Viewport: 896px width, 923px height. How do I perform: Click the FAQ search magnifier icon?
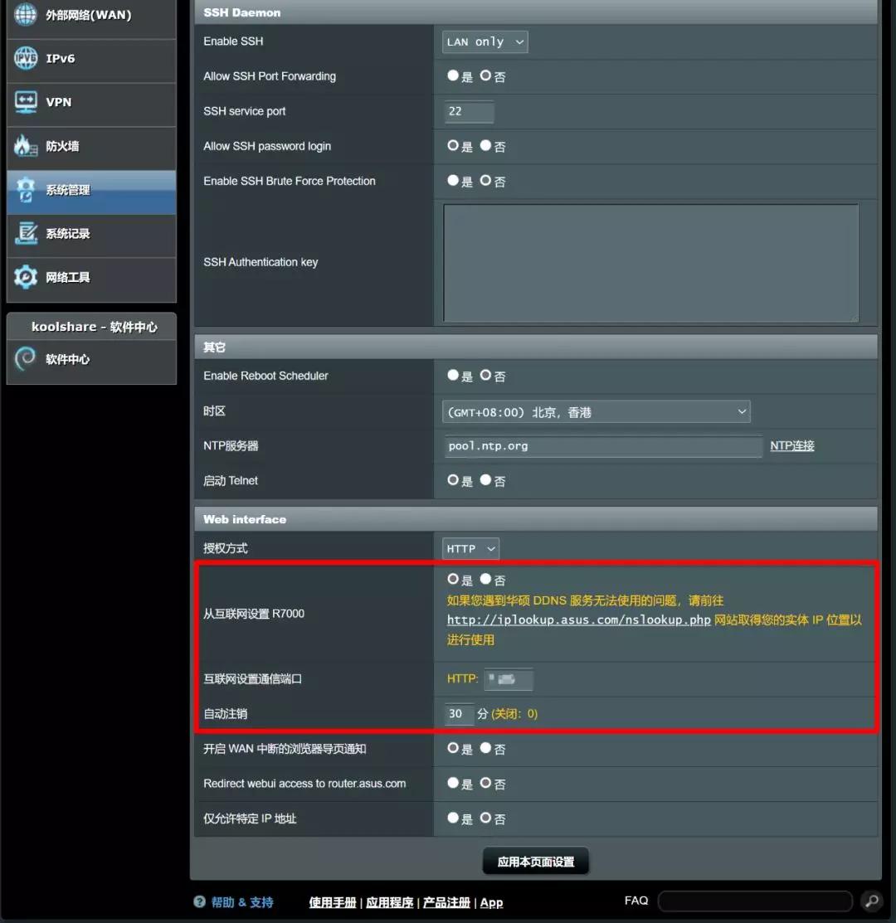(x=870, y=901)
